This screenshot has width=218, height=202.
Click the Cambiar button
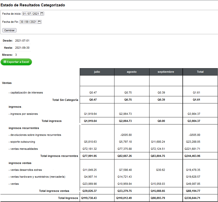point(9,30)
